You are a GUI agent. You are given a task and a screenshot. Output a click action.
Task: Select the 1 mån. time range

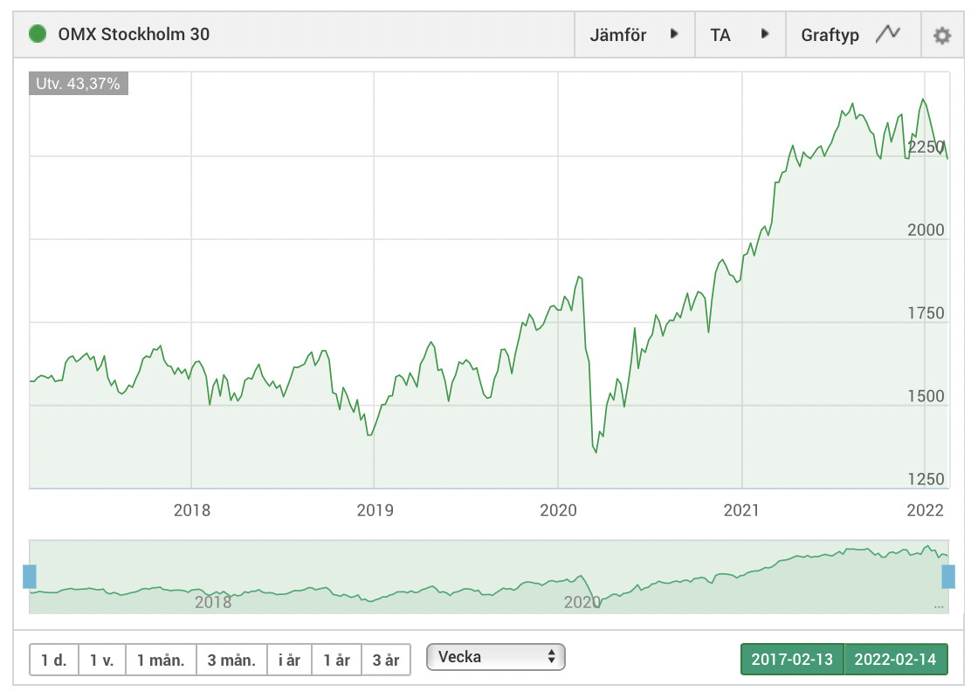161,660
